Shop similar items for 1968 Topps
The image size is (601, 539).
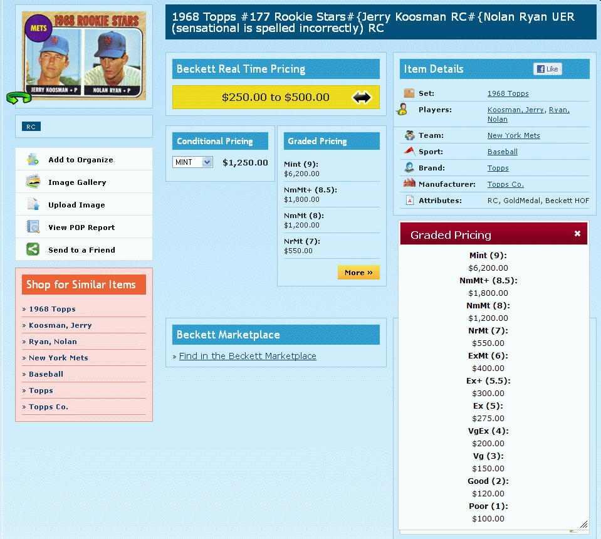click(52, 309)
